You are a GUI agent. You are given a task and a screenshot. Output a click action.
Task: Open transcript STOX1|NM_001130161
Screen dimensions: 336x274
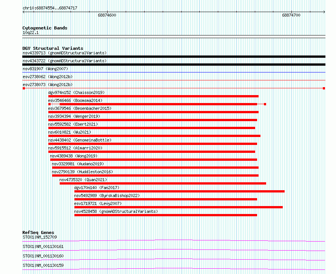(x=43, y=246)
